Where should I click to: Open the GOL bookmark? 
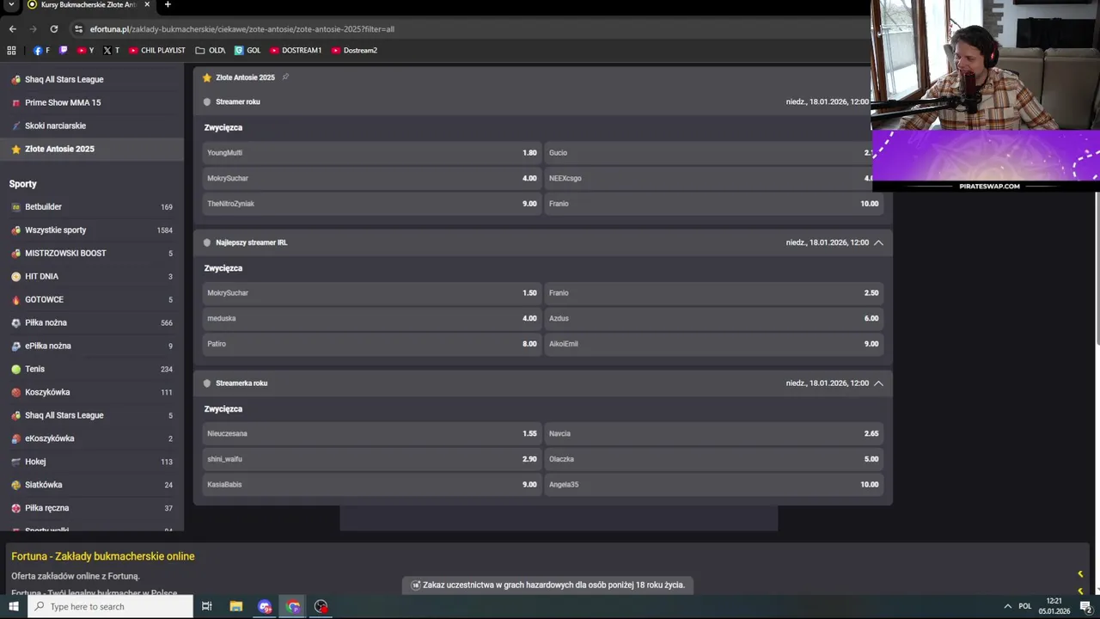click(247, 50)
